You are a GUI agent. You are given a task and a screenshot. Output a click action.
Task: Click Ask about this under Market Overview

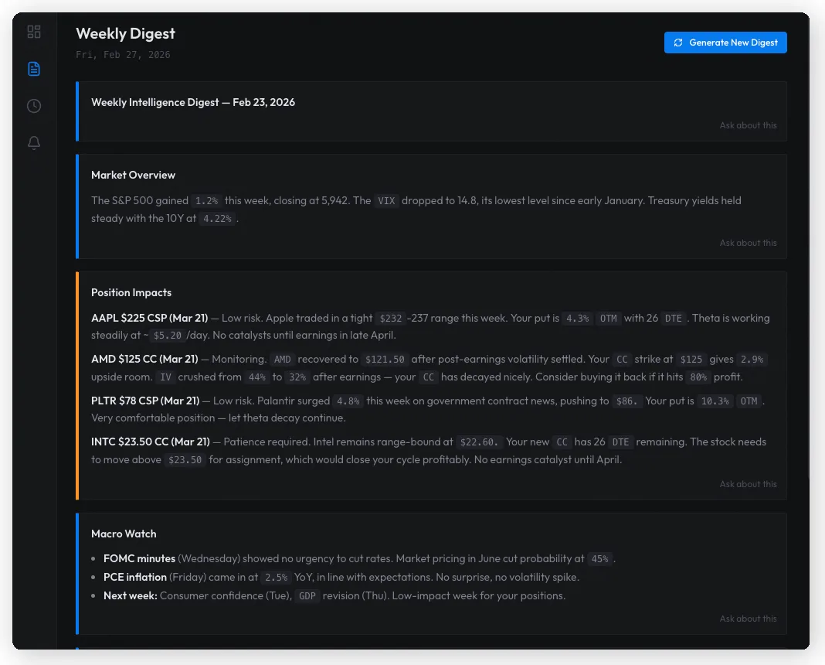coord(748,242)
